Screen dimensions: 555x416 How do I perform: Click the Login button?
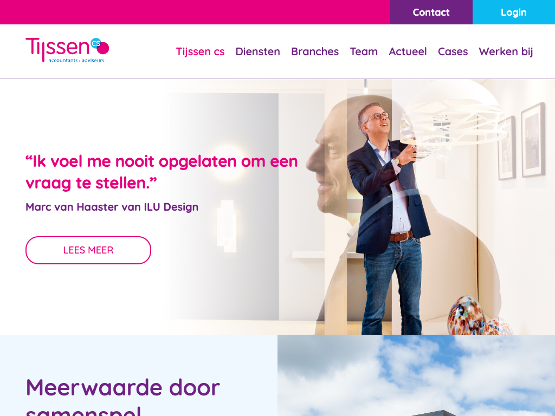point(514,12)
